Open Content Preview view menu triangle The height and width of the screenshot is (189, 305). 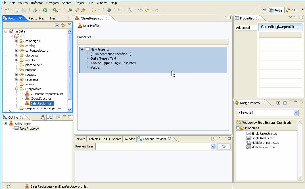pos(219,137)
